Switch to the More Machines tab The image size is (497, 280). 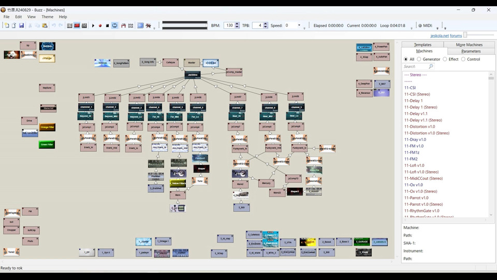pyautogui.click(x=469, y=45)
